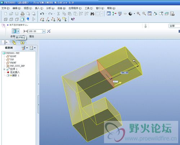Toggle annotation display icon
Screen dimensions: 180x145
point(64,19)
